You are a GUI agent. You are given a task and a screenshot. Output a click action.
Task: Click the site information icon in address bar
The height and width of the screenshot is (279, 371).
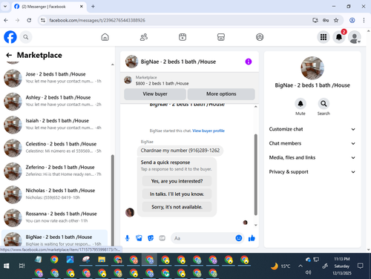pyautogui.click(x=43, y=20)
